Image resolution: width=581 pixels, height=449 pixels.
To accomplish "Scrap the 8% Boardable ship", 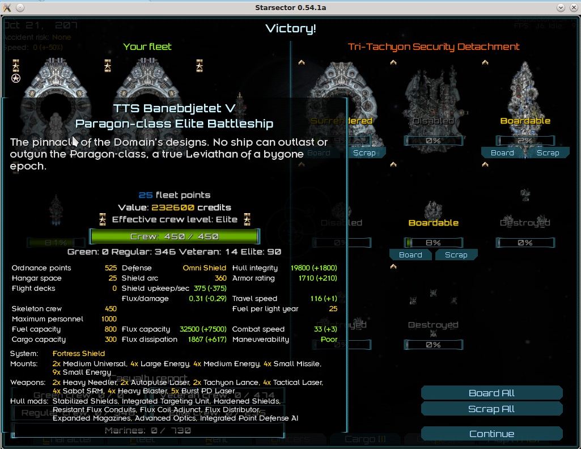I will tap(456, 255).
